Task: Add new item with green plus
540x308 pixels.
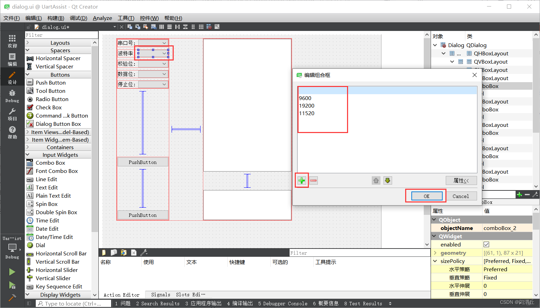Action: pyautogui.click(x=302, y=180)
